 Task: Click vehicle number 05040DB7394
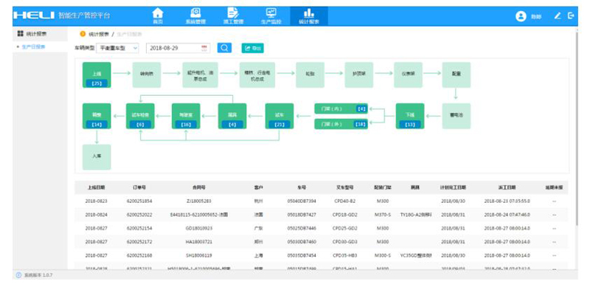(x=302, y=201)
